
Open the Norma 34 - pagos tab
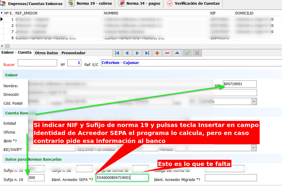(x=140, y=4)
